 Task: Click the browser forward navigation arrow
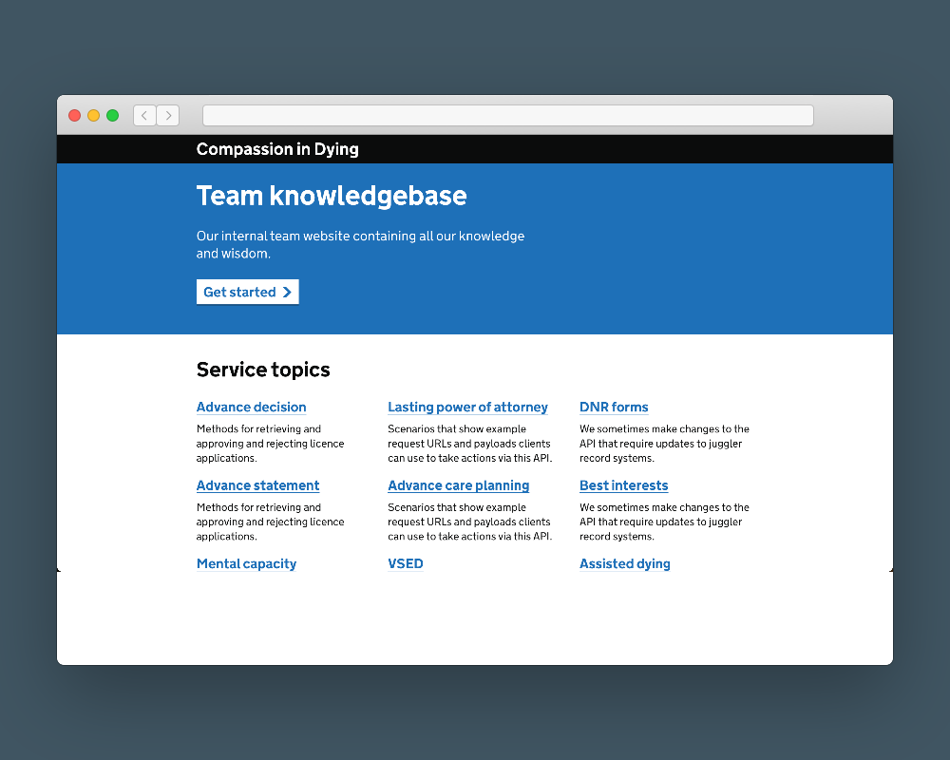click(168, 115)
